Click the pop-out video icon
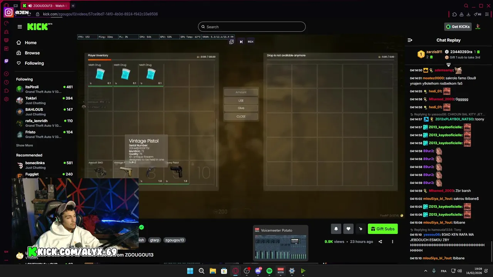This screenshot has height=277, width=493. coord(231,42)
